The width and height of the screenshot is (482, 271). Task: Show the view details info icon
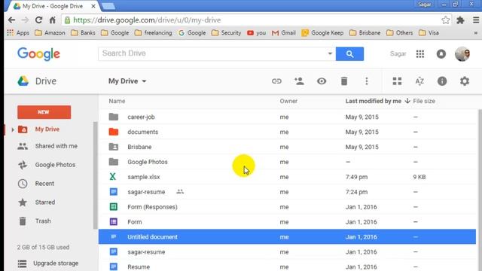pos(442,81)
